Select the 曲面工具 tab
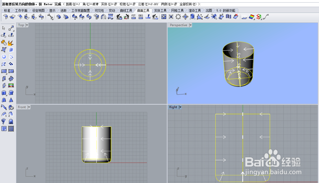Screen dimensions: 319x183 pyautogui.click(x=143, y=11)
